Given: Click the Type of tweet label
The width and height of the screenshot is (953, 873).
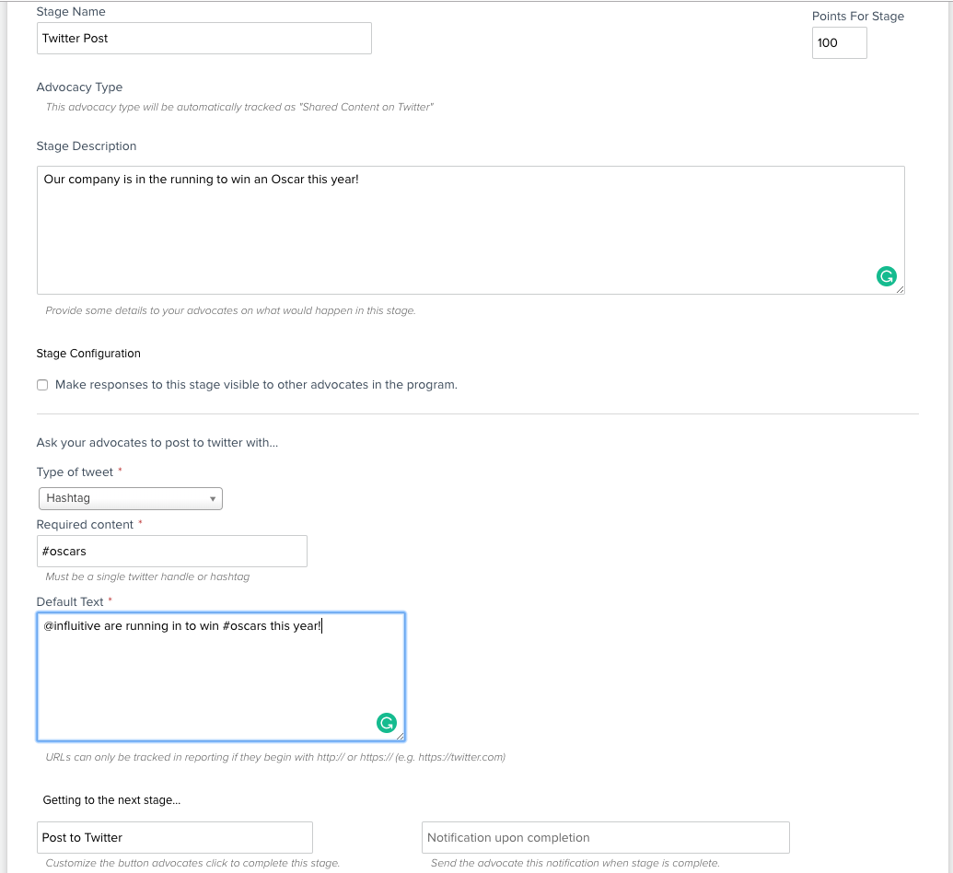Looking at the screenshot, I should 75,472.
